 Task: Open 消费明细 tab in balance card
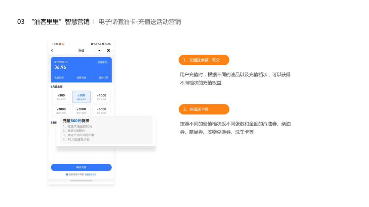pos(81,77)
